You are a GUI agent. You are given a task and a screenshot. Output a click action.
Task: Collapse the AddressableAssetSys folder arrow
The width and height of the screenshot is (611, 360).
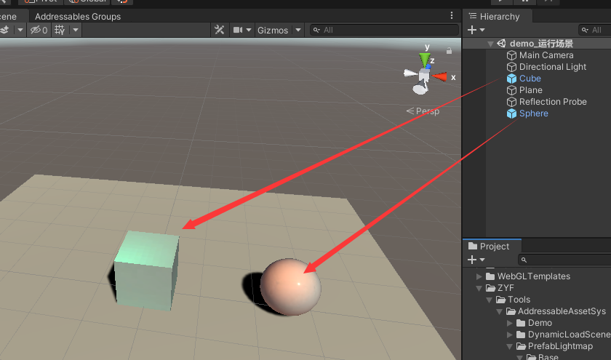tap(499, 312)
